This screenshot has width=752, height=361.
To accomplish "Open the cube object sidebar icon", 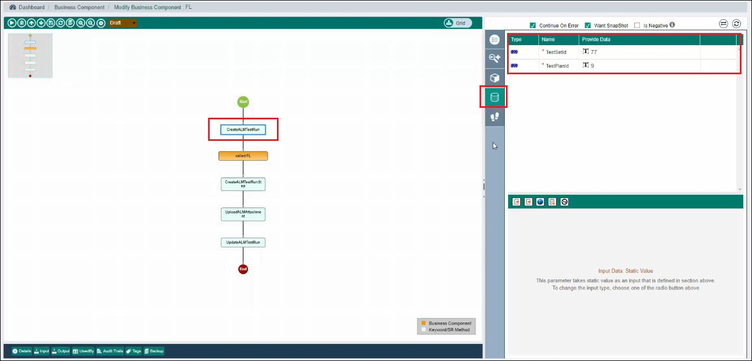I will (x=494, y=78).
